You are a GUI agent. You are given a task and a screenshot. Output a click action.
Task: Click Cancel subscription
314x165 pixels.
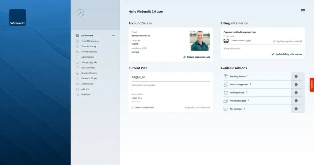click(143, 108)
